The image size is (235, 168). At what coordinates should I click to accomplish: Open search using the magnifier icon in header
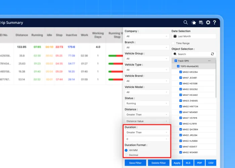(x=186, y=23)
